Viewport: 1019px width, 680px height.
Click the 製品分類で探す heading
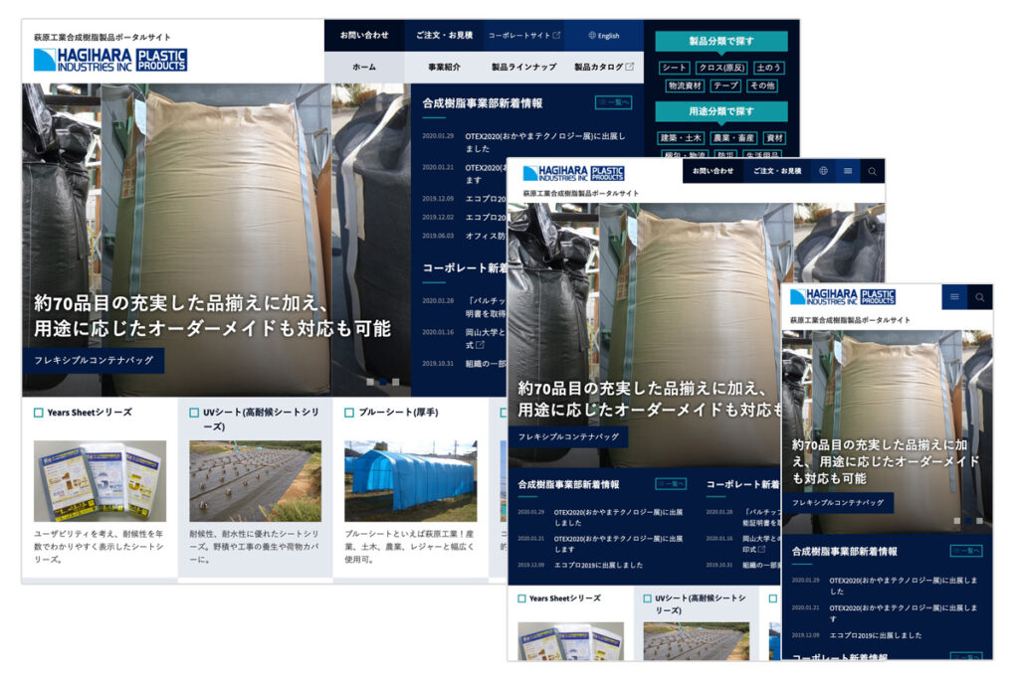click(721, 41)
